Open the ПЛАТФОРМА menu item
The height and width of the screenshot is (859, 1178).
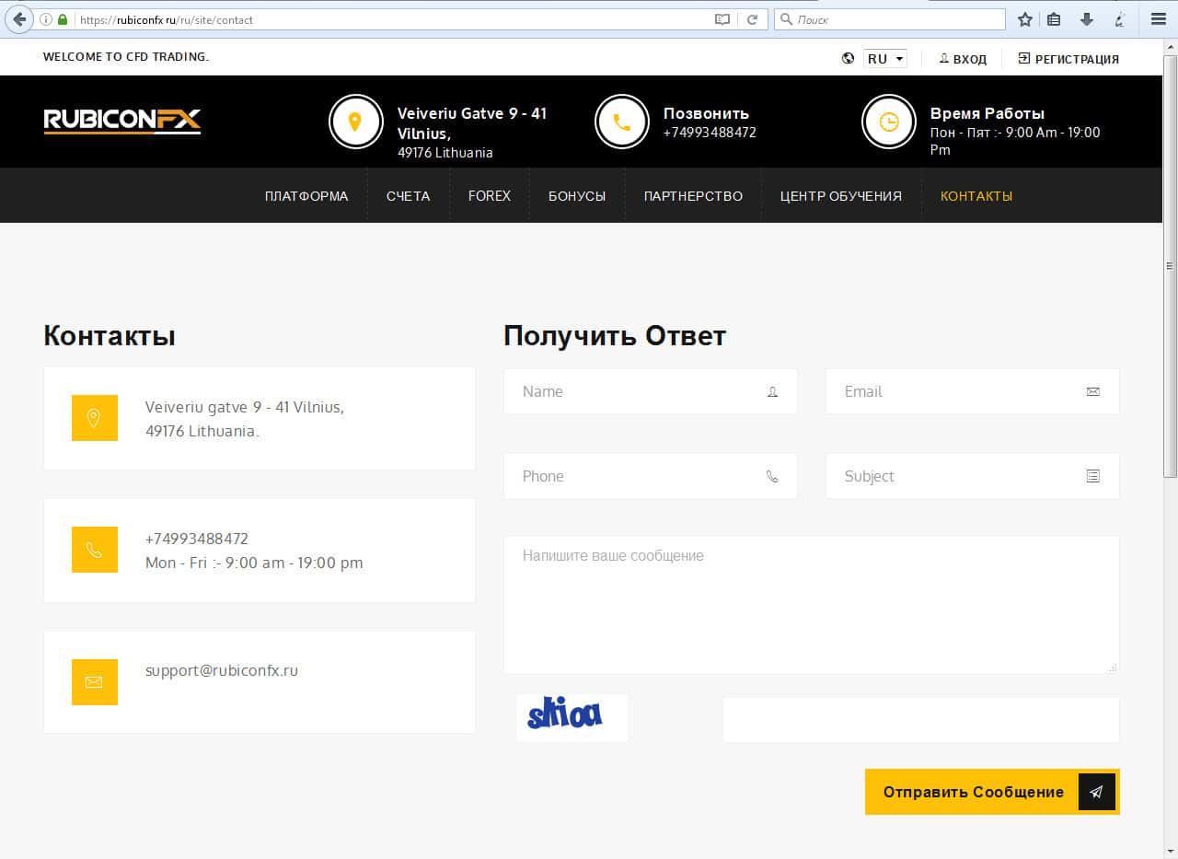(x=306, y=196)
